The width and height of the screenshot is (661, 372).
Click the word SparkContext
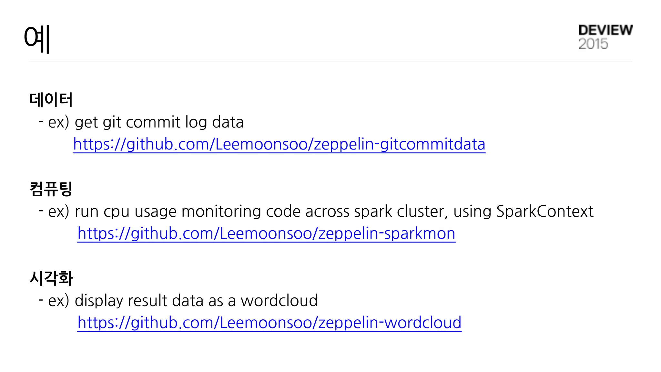(544, 212)
